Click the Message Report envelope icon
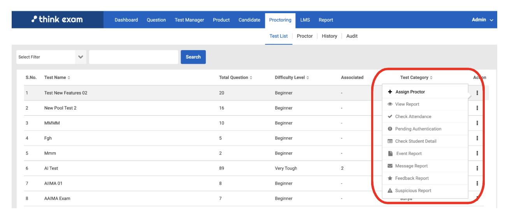Image resolution: width=512 pixels, height=223 pixels. (390, 166)
